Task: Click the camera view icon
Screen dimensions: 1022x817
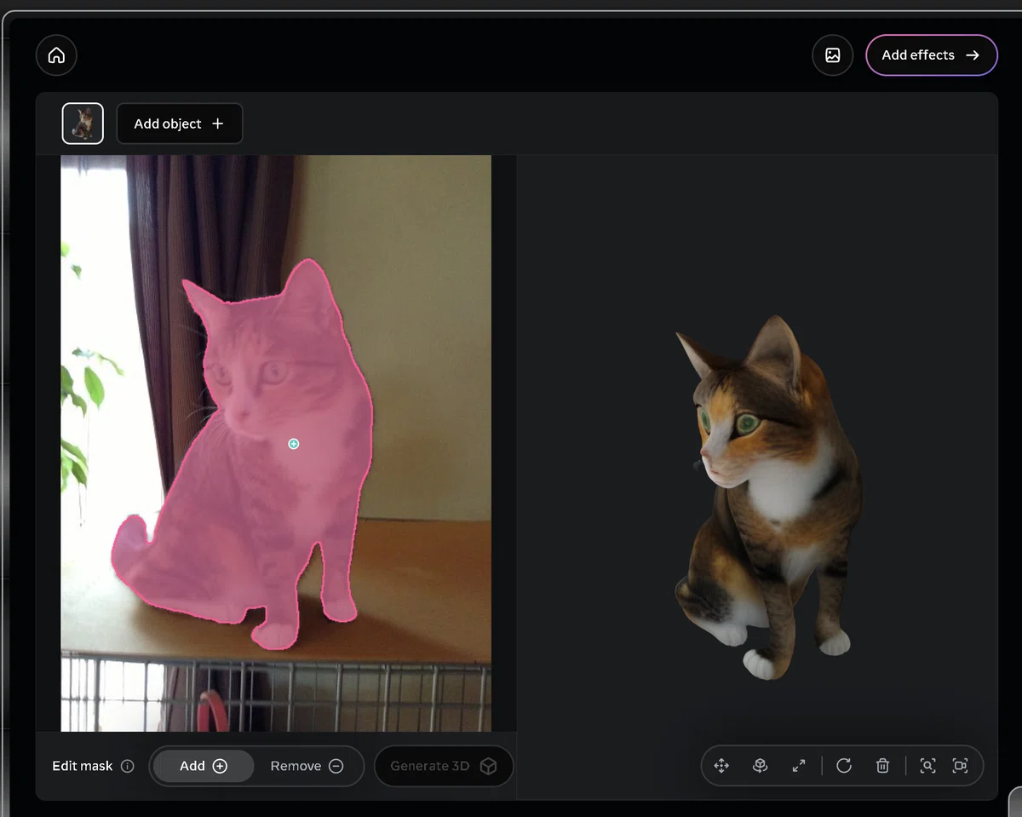Action: point(960,766)
